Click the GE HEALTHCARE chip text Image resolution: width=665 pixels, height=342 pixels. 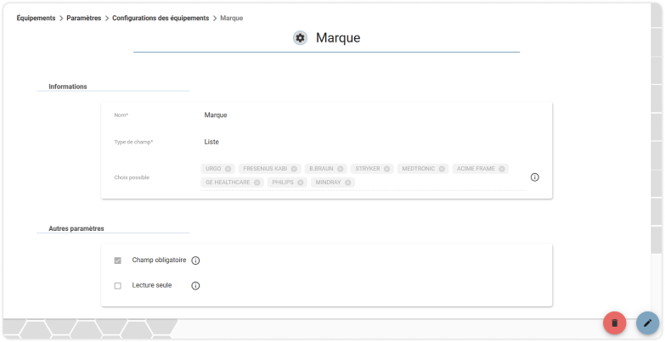click(x=228, y=182)
